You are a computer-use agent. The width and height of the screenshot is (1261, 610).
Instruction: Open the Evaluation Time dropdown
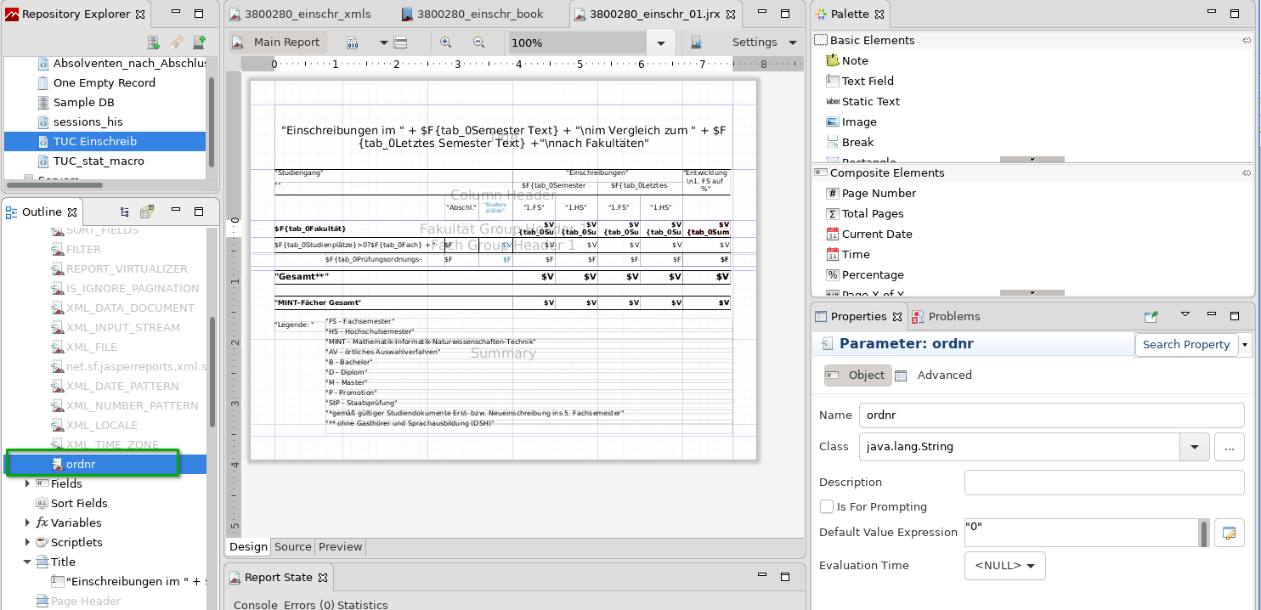coord(1005,565)
